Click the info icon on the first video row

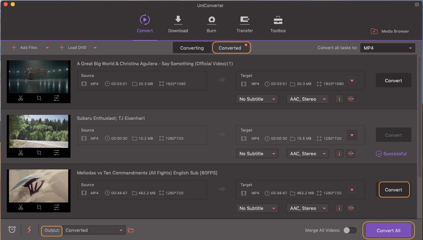point(339,99)
